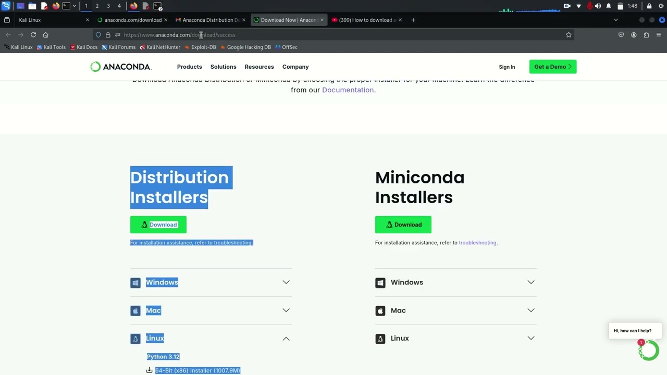Viewport: 667px width, 375px height.
Task: Click the 'Python 3.12' text
Action: pos(163,357)
